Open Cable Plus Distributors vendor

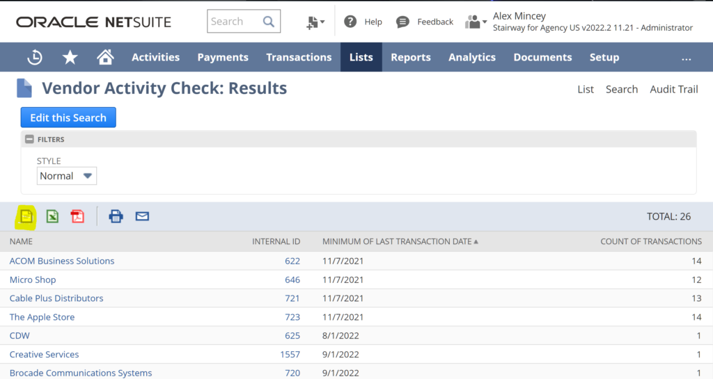[x=56, y=298]
